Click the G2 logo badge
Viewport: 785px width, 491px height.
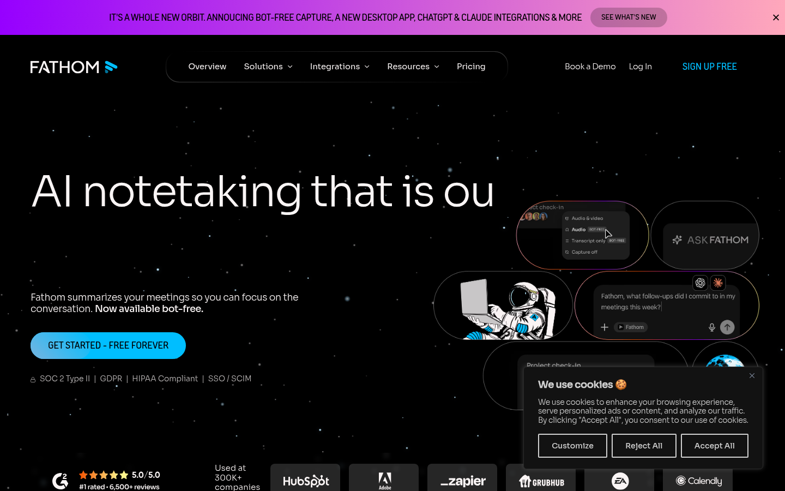coord(60,481)
